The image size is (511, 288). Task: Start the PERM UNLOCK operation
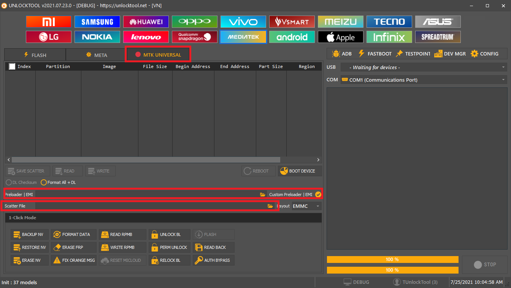170,247
